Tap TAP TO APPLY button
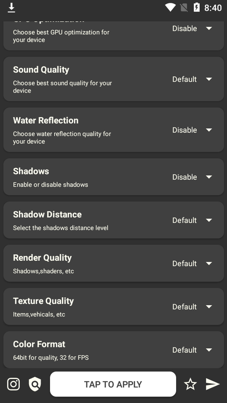The height and width of the screenshot is (403, 227). (x=113, y=384)
